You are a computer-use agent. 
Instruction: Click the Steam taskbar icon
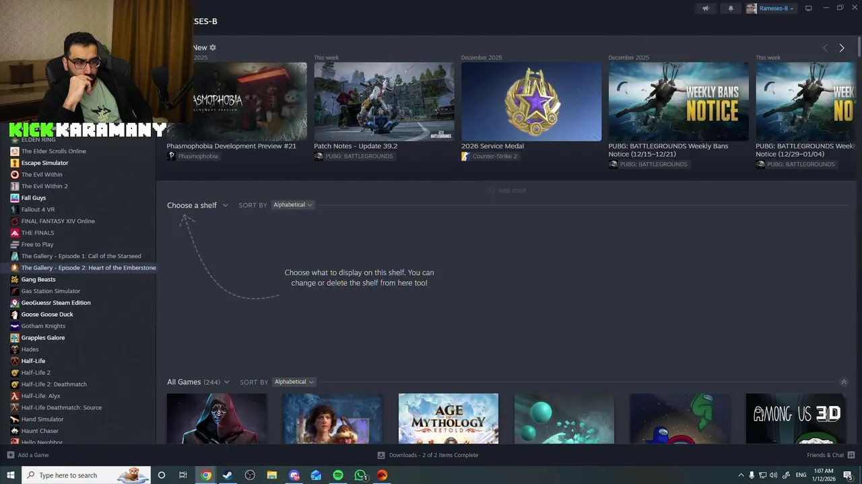point(228,475)
